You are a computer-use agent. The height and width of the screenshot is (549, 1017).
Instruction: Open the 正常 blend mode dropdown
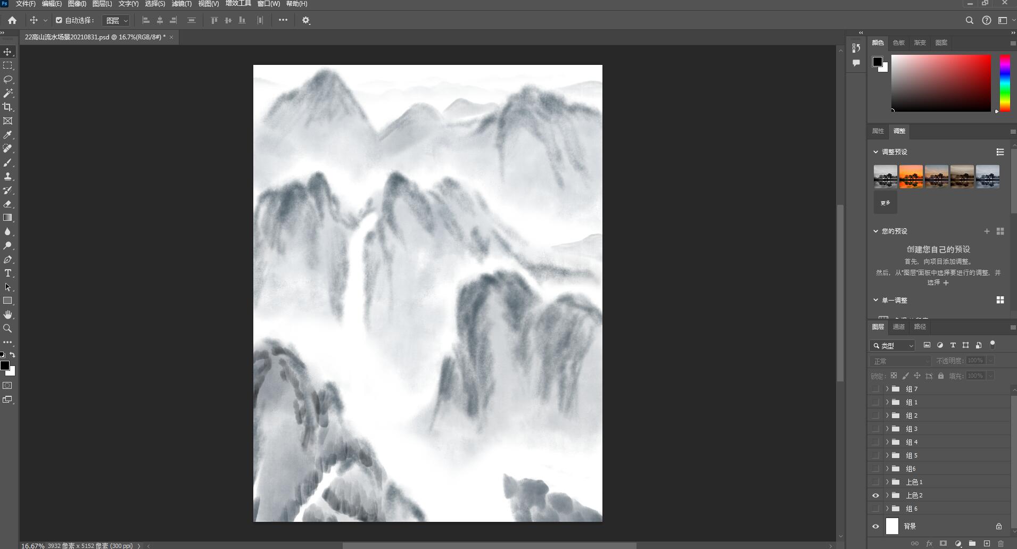pos(901,361)
